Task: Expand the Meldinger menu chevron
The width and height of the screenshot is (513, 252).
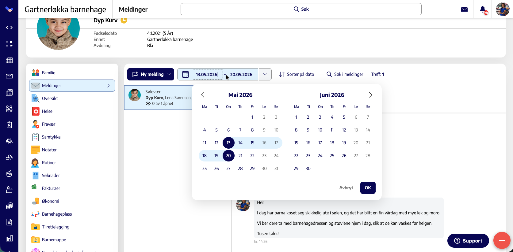Action: coord(109,86)
